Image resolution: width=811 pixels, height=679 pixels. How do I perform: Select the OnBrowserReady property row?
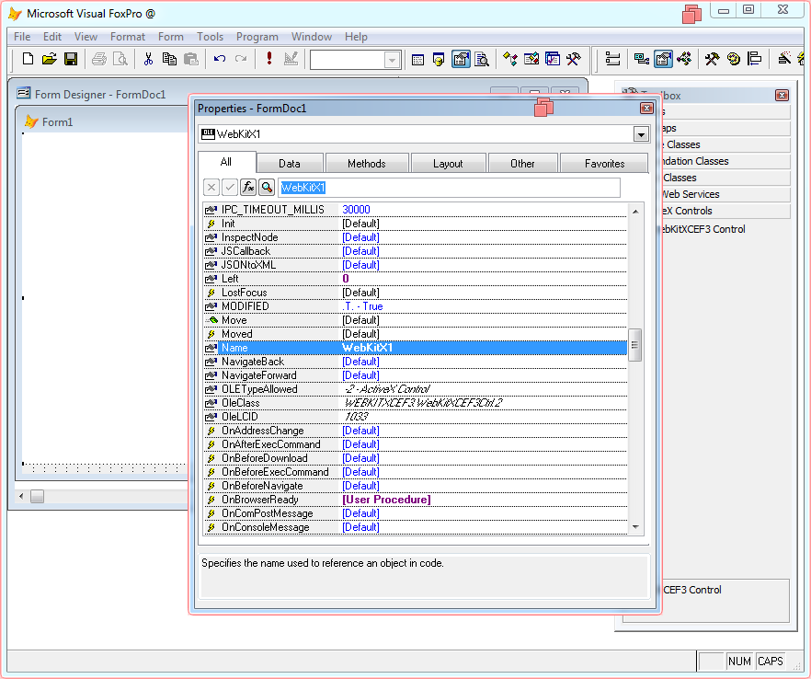click(416, 500)
